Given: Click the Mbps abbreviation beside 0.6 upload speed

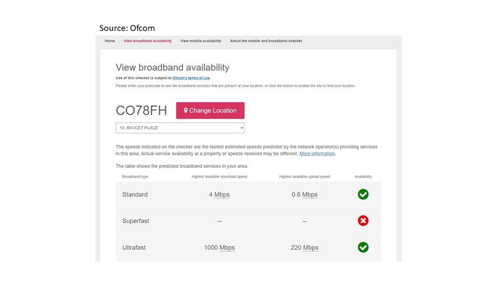Looking at the screenshot, I should (310, 195).
